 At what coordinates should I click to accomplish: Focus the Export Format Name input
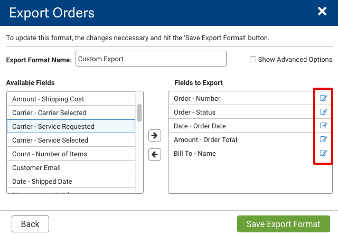click(151, 59)
